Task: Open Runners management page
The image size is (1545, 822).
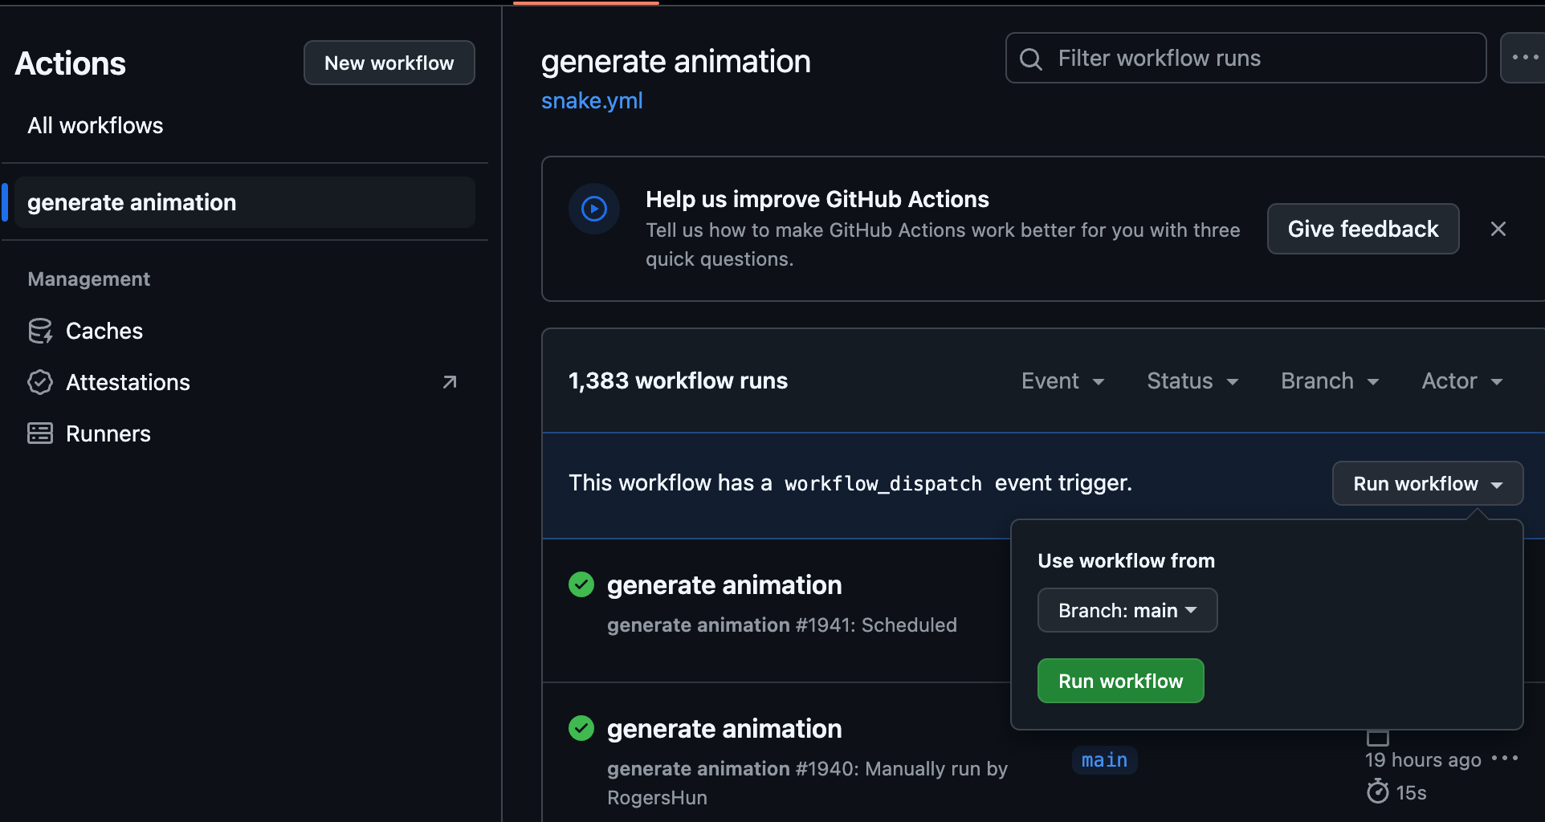Action: tap(108, 433)
